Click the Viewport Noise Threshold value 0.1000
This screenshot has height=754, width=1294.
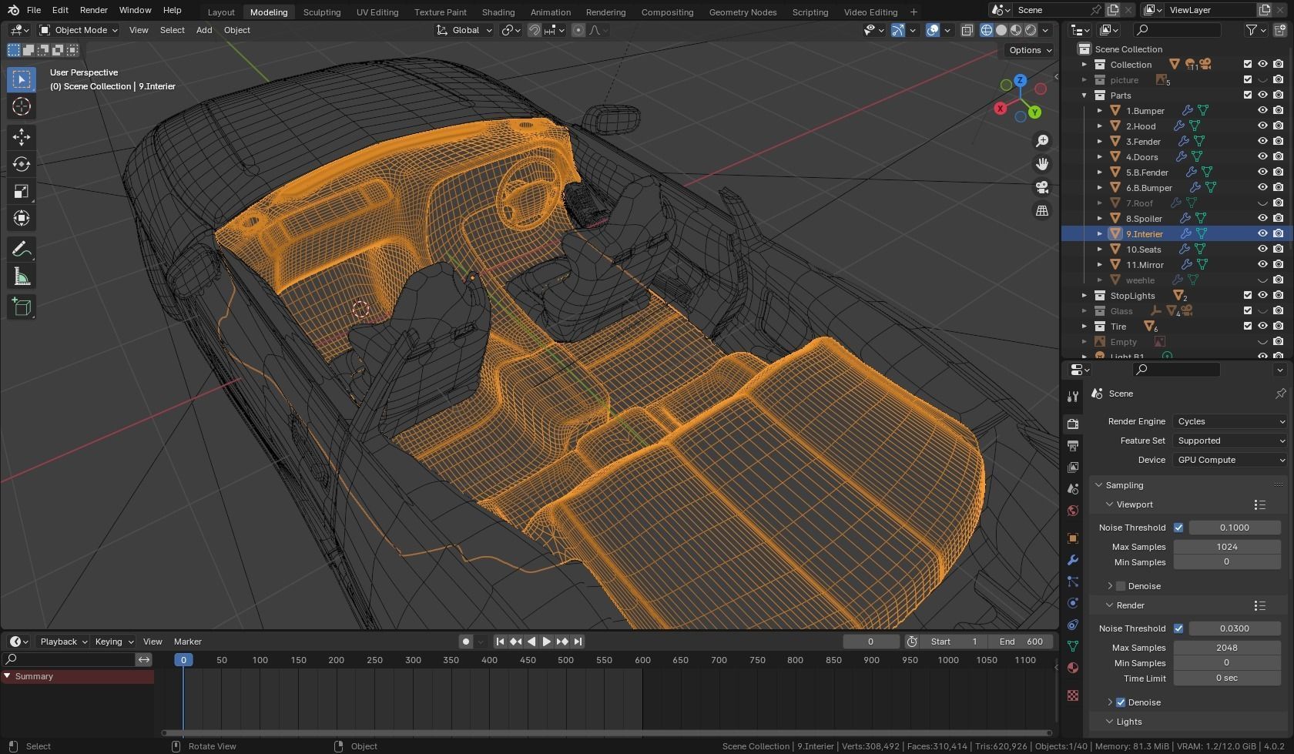pos(1235,528)
